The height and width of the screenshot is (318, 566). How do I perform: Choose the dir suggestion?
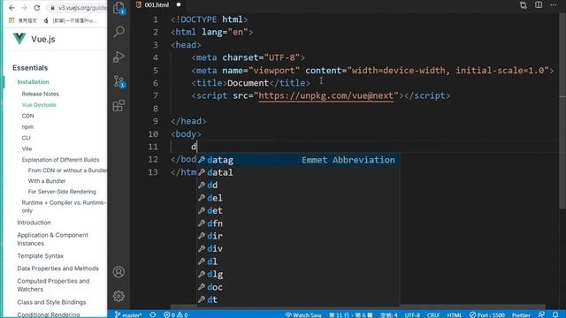click(298, 236)
